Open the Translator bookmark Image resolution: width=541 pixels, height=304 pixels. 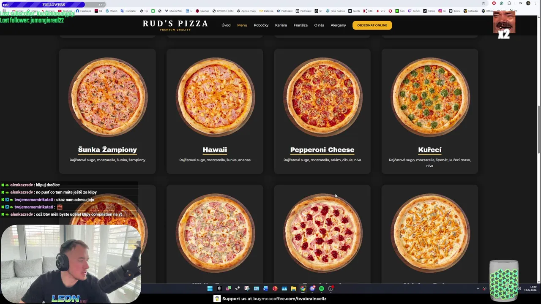tap(128, 11)
